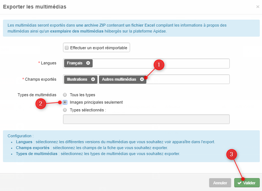The width and height of the screenshot is (262, 191).
Task: Click annotation marker number 2
Action: pos(41,104)
